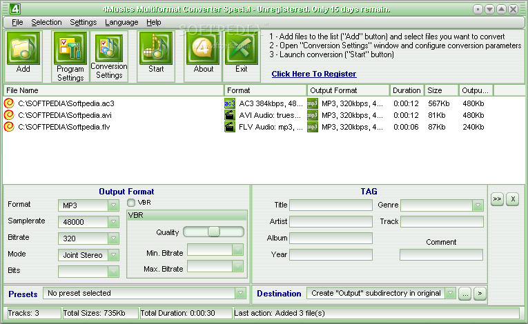Click the Artist tag input field
This screenshot has width=528, height=324.
[x=331, y=221]
